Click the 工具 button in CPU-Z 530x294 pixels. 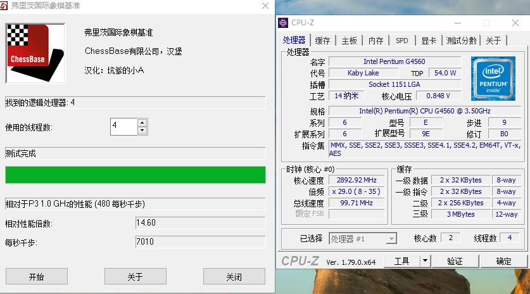tap(401, 261)
